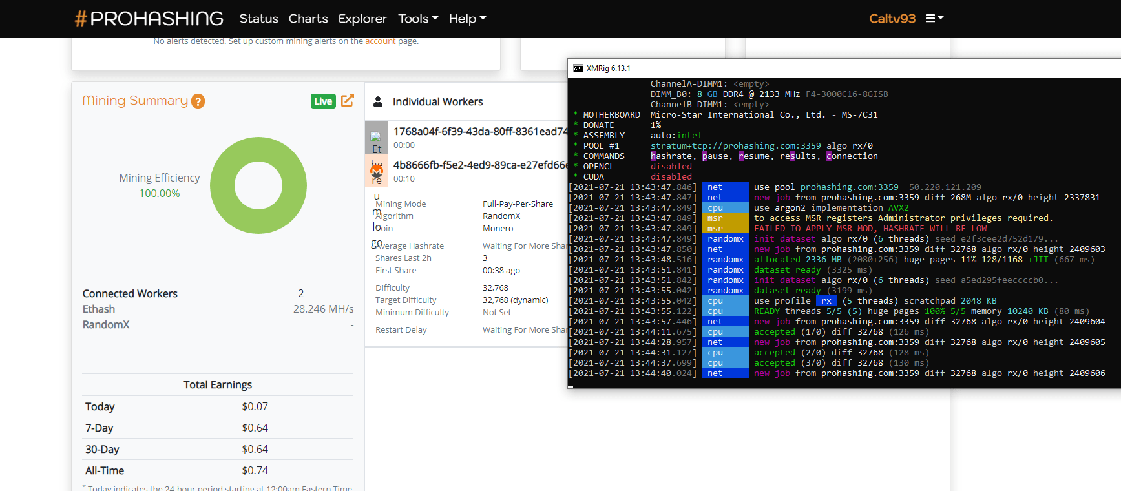1121x491 pixels.
Task: Open the Charts page
Action: [x=308, y=19]
